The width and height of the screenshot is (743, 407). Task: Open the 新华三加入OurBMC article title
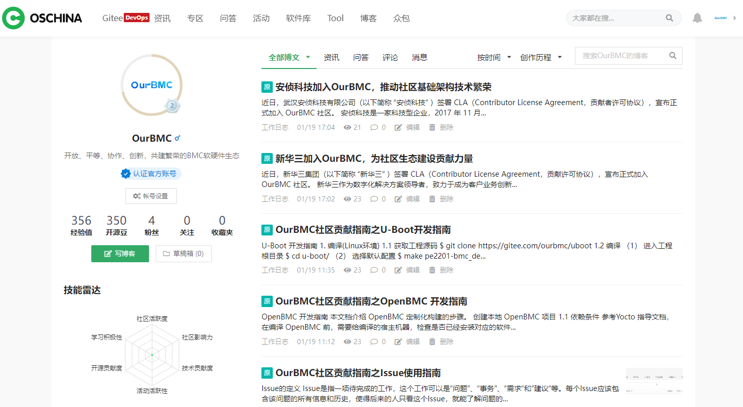(374, 158)
